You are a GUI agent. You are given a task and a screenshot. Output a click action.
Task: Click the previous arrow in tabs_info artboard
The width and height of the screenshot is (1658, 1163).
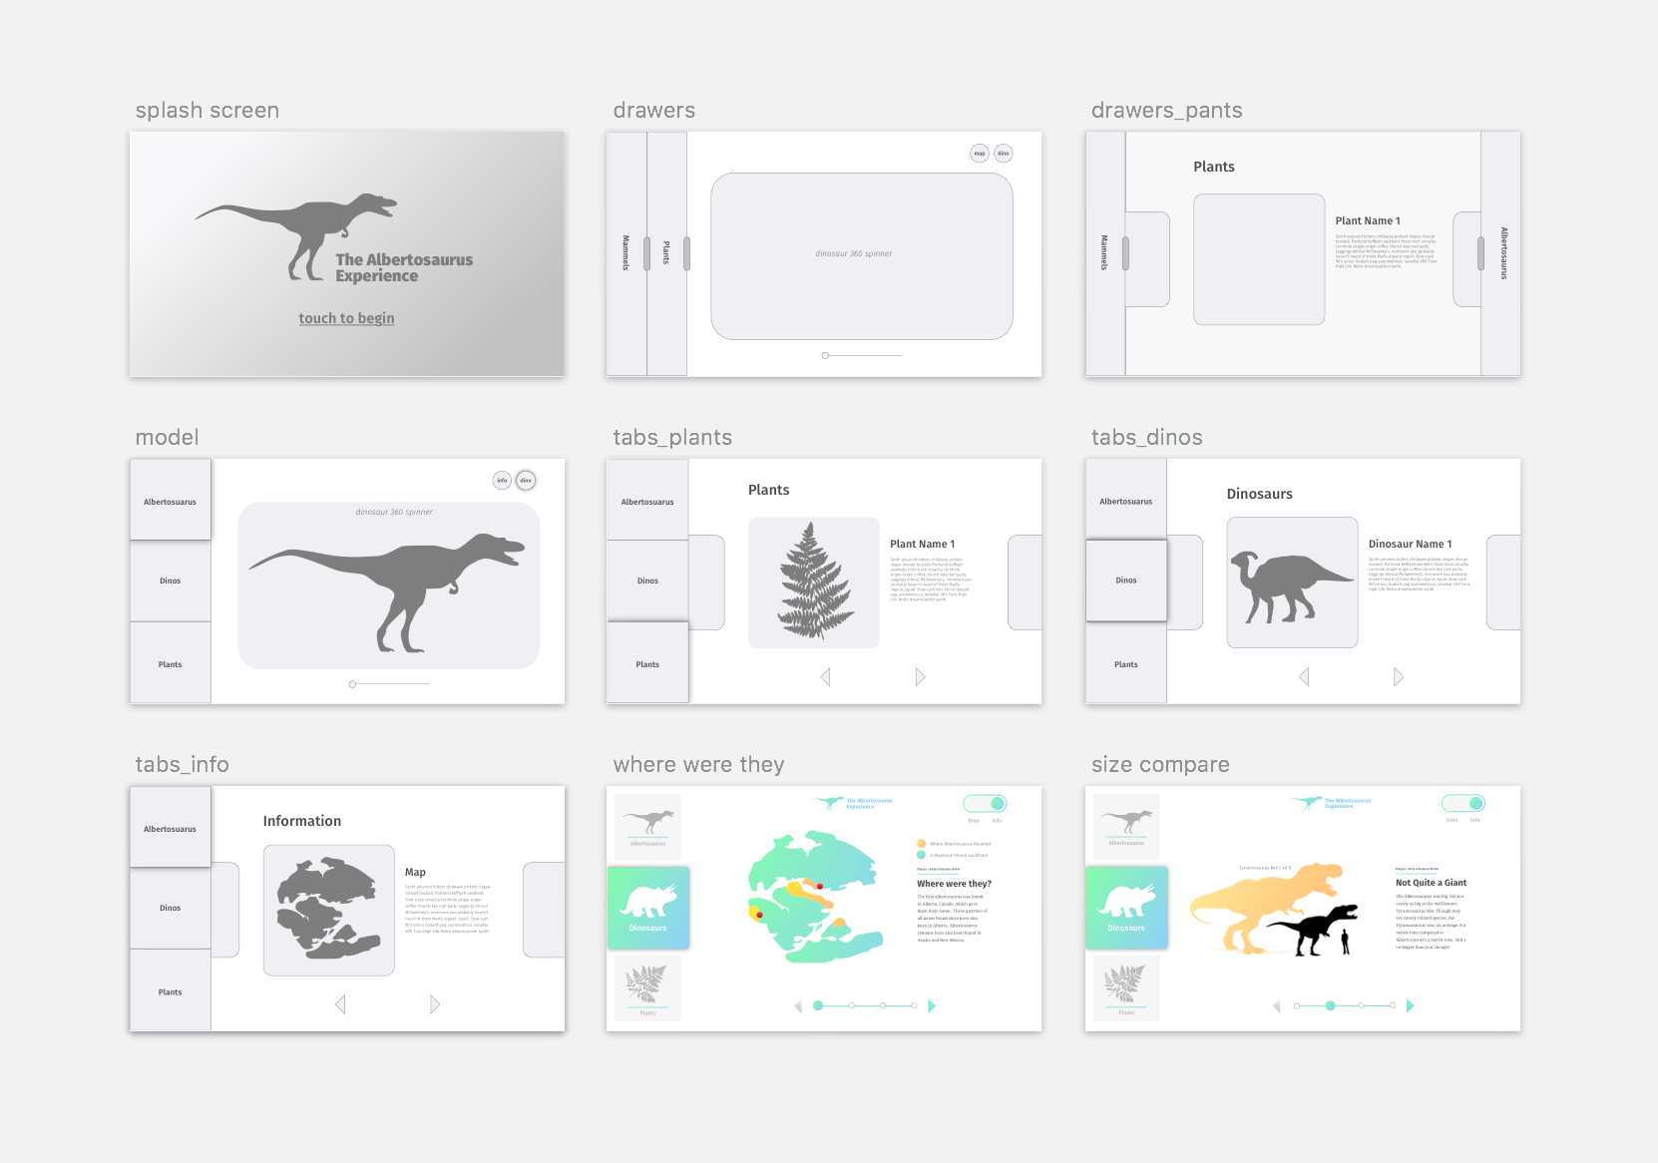pyautogui.click(x=340, y=1004)
